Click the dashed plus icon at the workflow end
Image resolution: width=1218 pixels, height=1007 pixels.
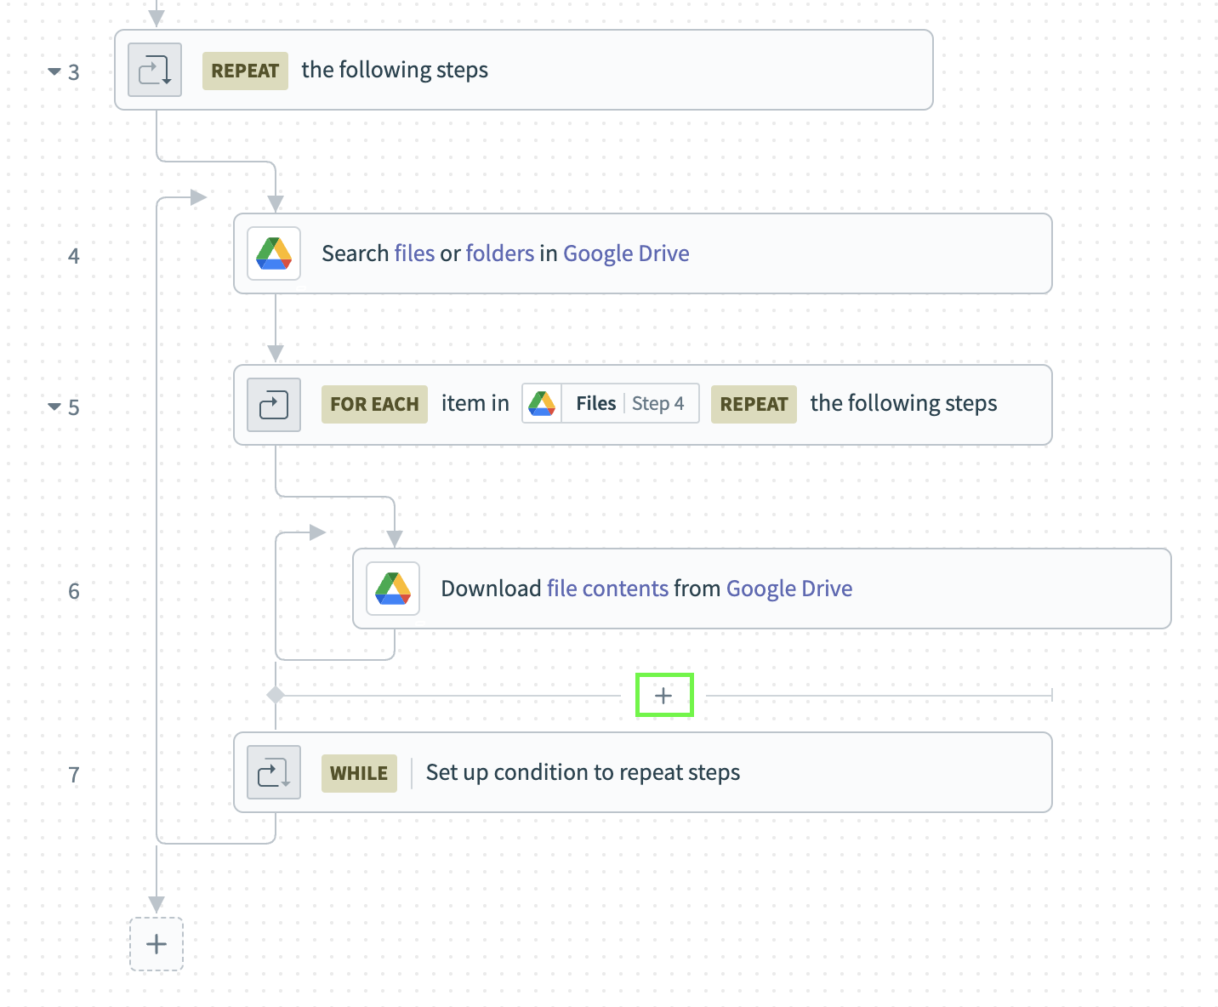click(x=156, y=944)
